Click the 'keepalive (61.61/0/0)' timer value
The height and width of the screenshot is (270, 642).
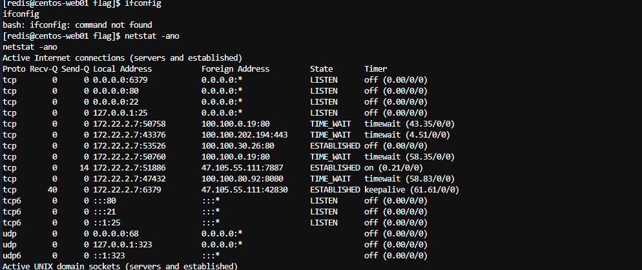pos(412,190)
